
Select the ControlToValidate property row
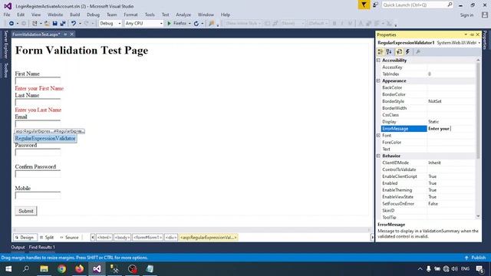click(428, 169)
